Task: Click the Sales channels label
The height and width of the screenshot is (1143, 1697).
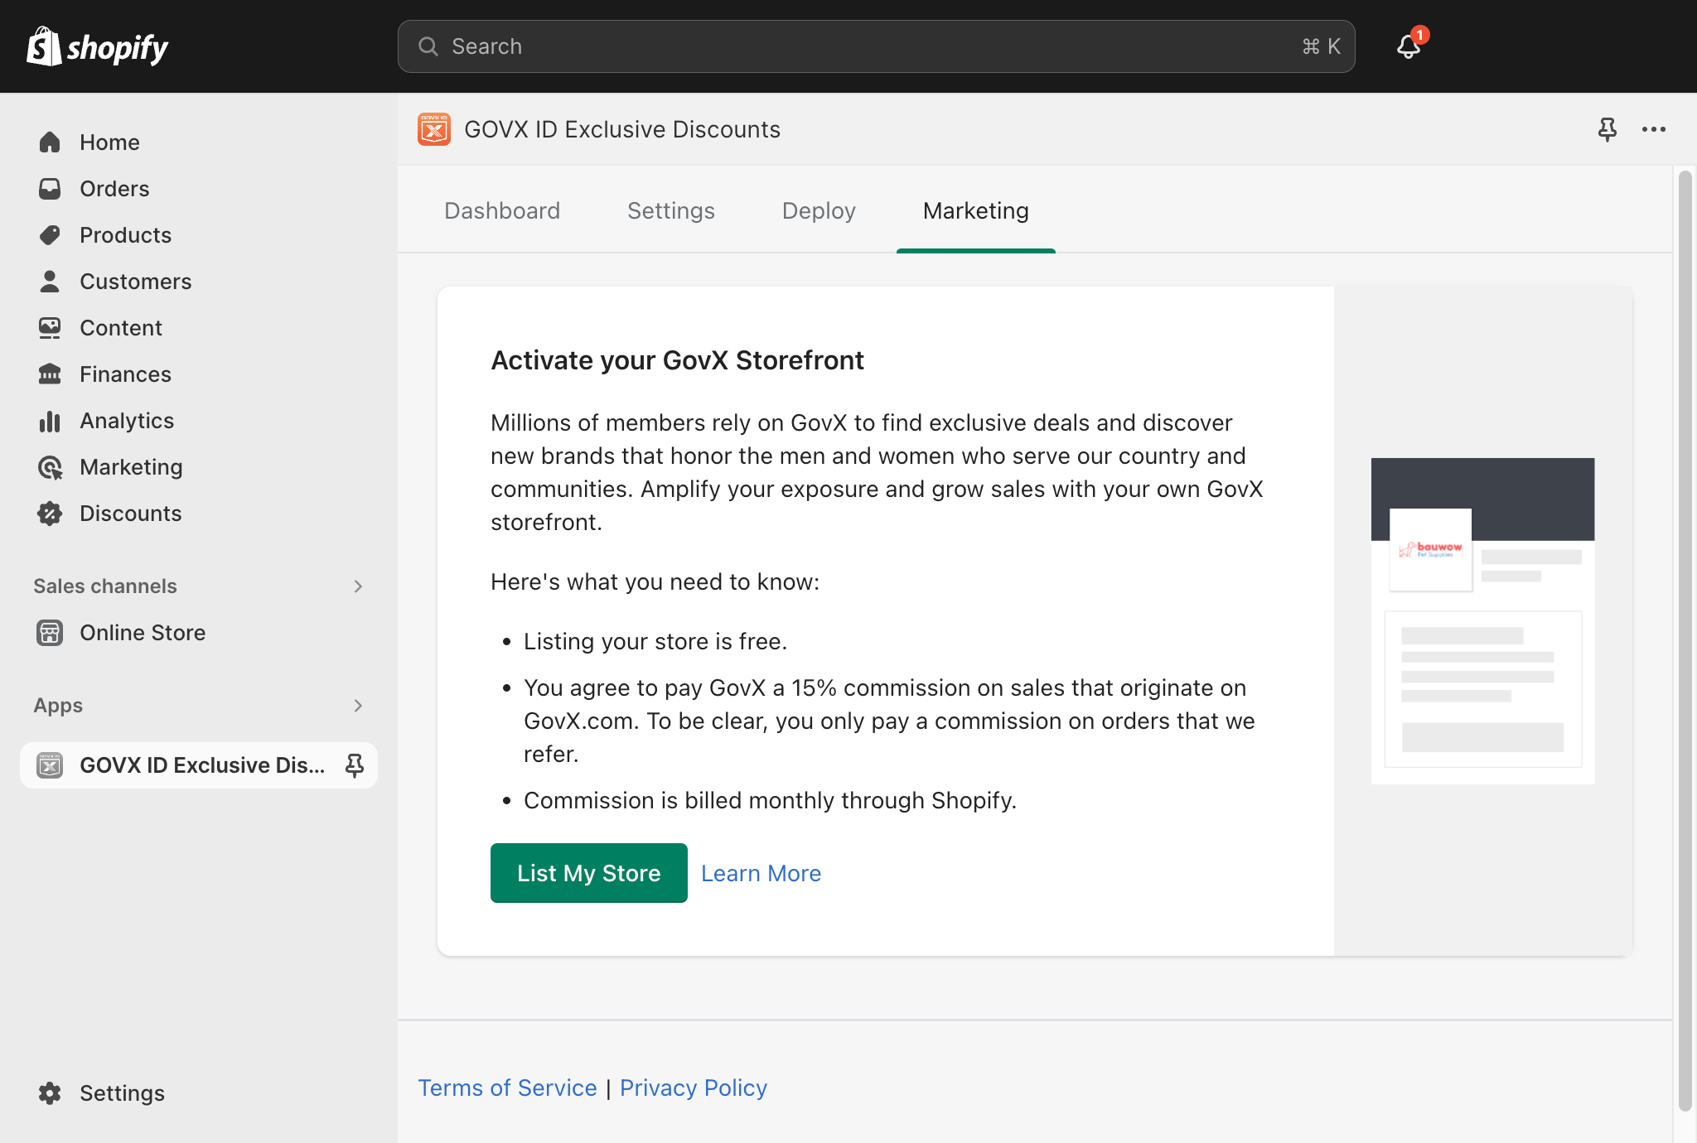Action: 105,586
